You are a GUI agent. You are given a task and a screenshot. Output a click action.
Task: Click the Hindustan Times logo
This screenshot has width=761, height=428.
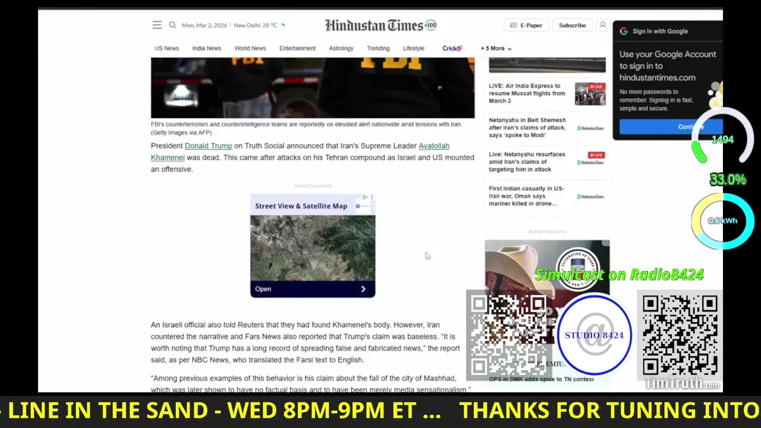(x=380, y=25)
